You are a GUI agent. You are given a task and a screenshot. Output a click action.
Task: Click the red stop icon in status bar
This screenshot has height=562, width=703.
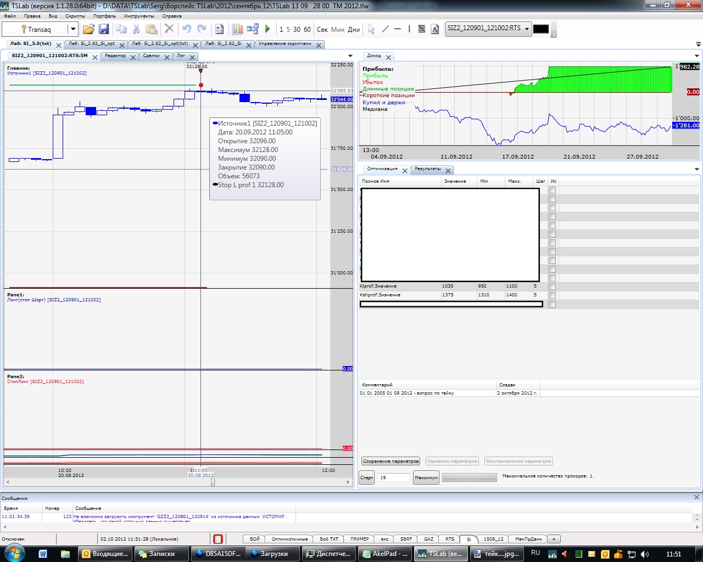pos(218,539)
